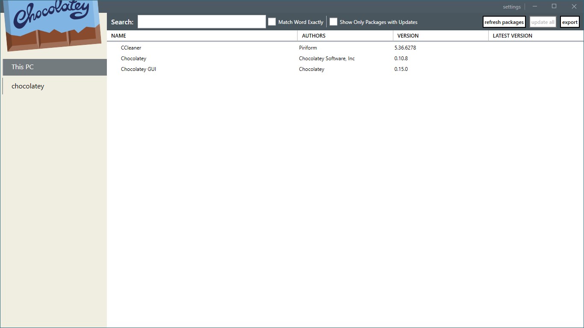Minimize the Chocolatey GUI window
Viewport: 584px width, 328px height.
(535, 6)
